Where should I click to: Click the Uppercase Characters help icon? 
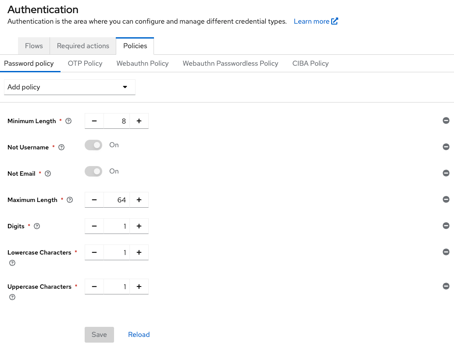pyautogui.click(x=12, y=297)
